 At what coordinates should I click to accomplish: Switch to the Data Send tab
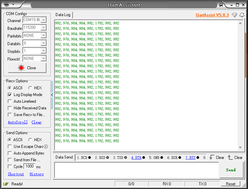coord(64,157)
